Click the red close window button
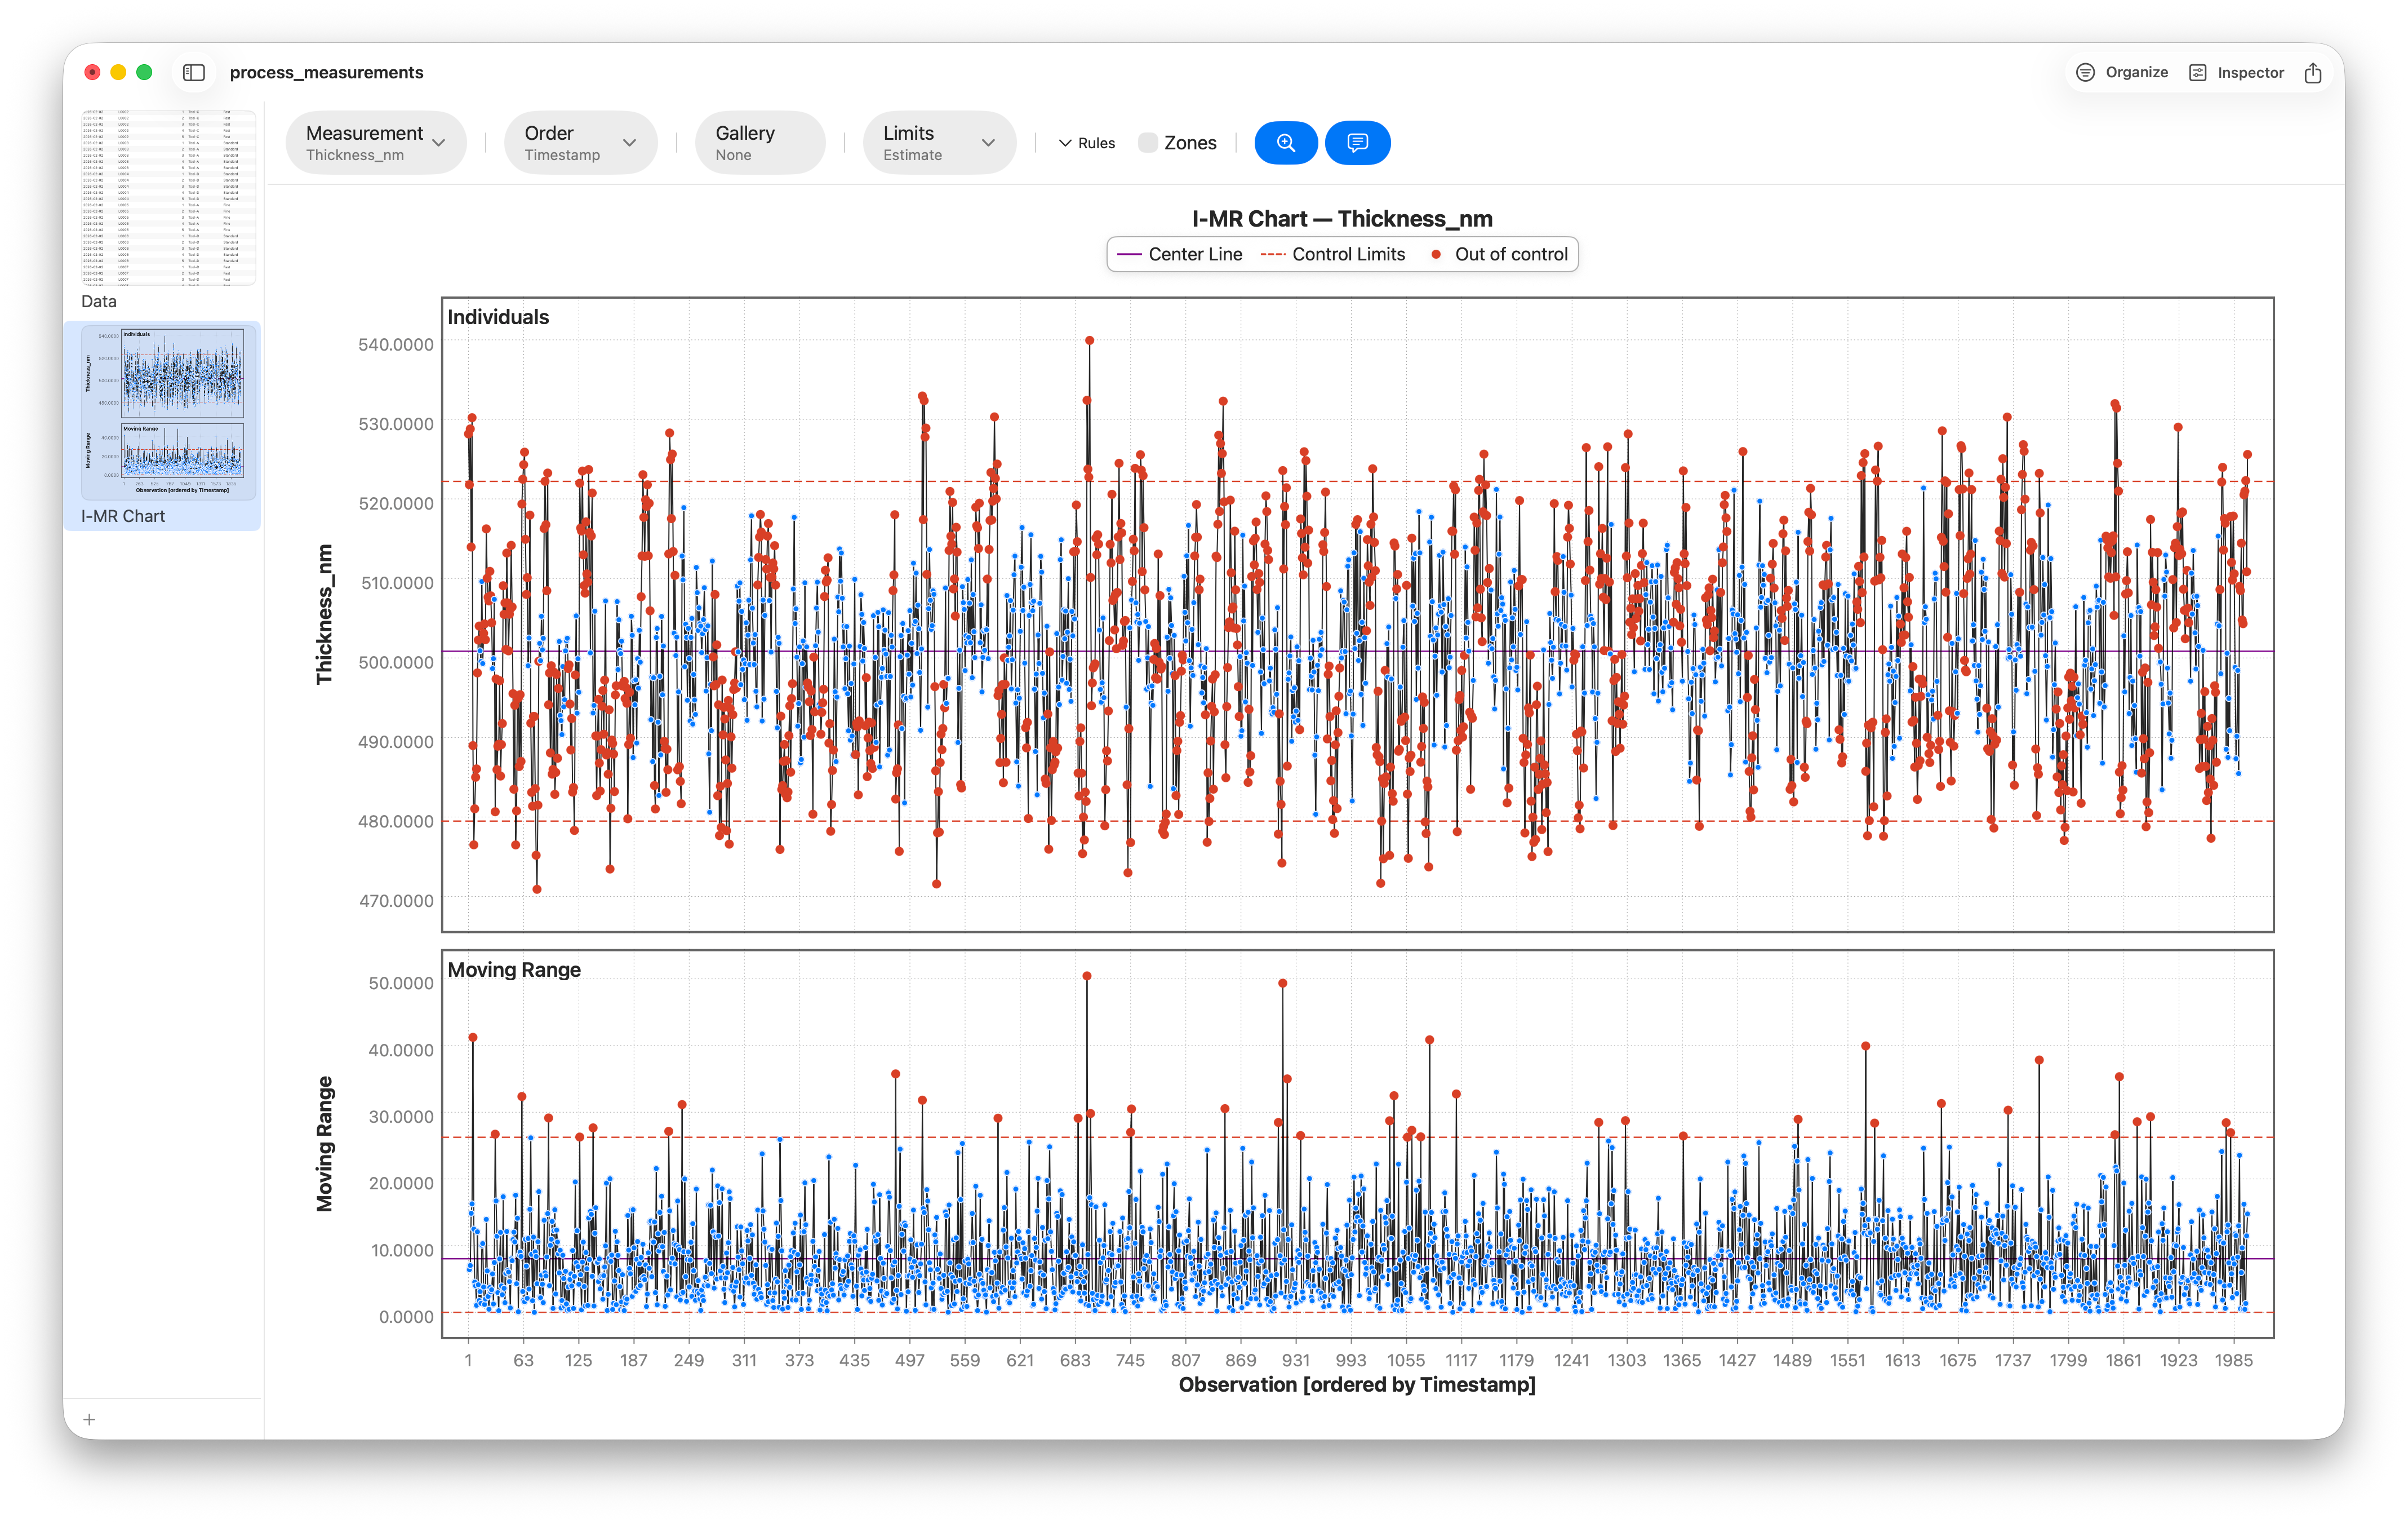The image size is (2408, 1523). click(x=92, y=72)
